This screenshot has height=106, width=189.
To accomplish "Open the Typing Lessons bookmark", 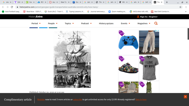I will [75, 11].
